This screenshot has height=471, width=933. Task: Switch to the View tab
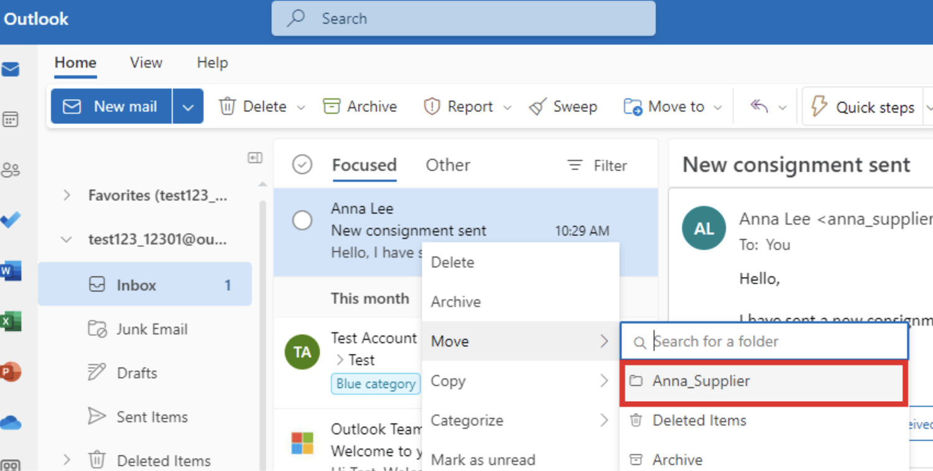(146, 63)
